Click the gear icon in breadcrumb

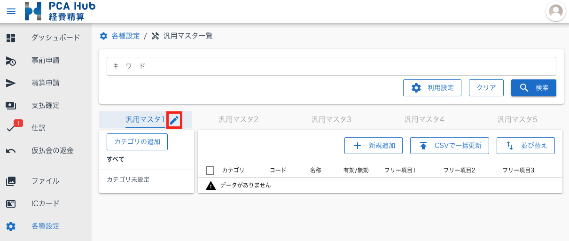[104, 36]
